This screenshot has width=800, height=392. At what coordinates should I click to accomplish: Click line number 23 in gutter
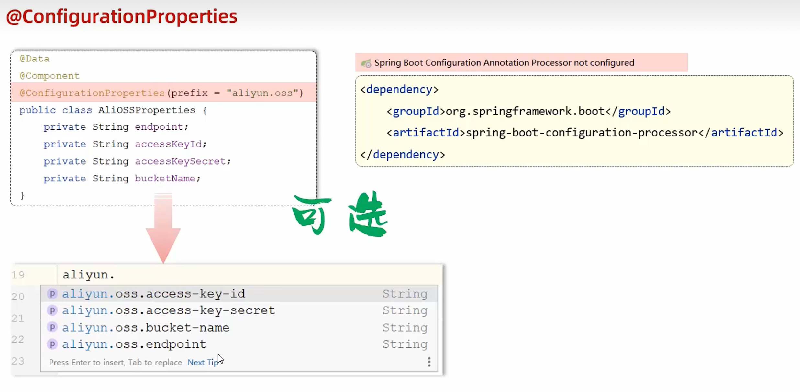(x=18, y=361)
